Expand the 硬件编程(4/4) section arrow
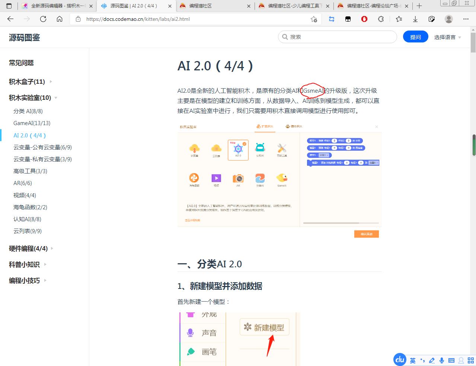This screenshot has width=476, height=366. [x=52, y=248]
